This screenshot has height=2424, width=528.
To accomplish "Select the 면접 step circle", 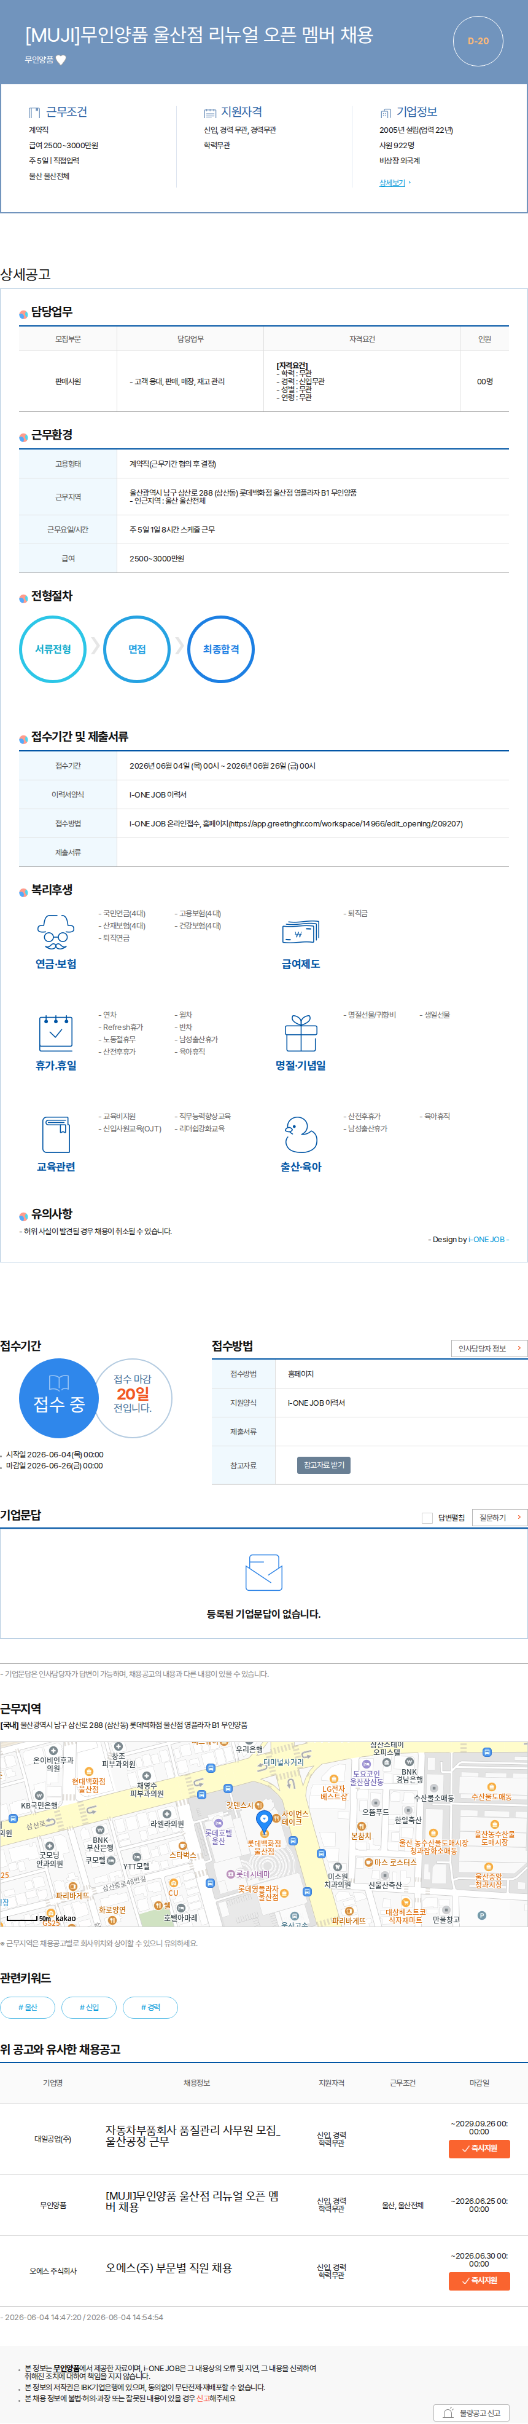I will tap(137, 649).
